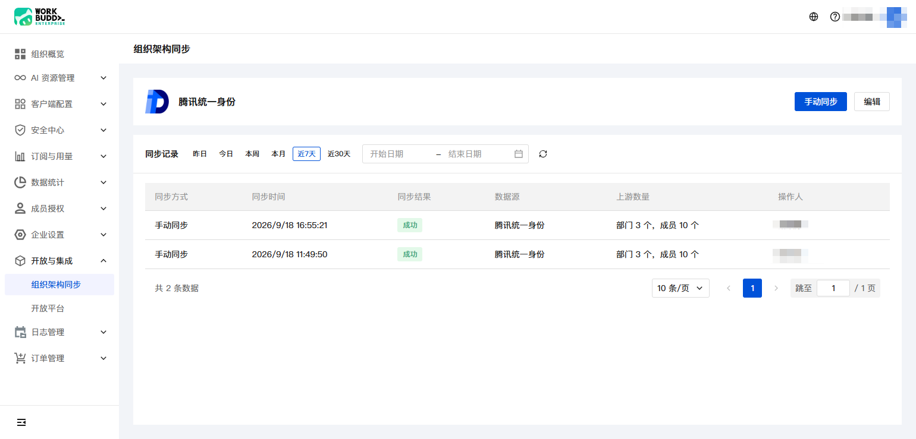Screen dimensions: 916x439
Task: Open the help question mark icon
Action: click(x=835, y=17)
